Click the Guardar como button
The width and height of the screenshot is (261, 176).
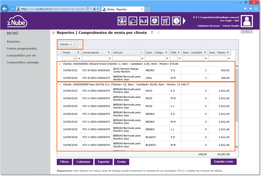223,161
